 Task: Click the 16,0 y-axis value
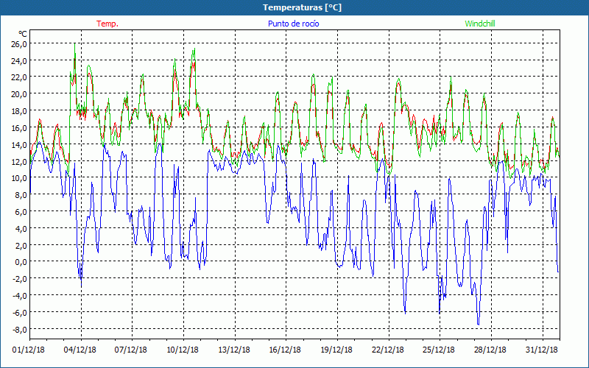(x=19, y=127)
